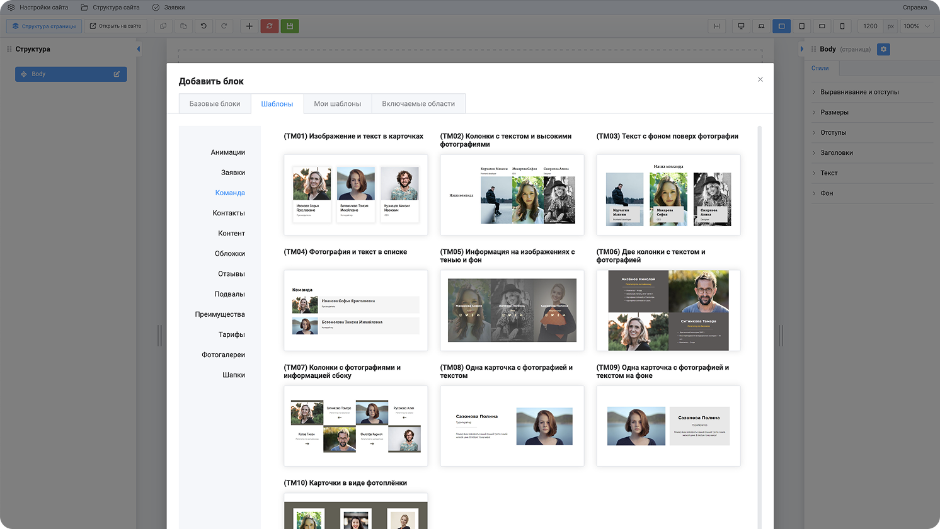Switch to the Мои шаблоны tab
The height and width of the screenshot is (529, 940).
coord(338,104)
